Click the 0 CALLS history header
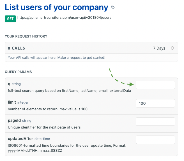Image resolution: width=184 pixels, height=161 pixels. pos(17,48)
